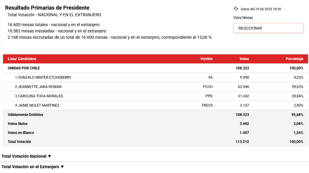Click the Partido column header

[207, 59]
